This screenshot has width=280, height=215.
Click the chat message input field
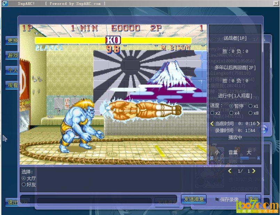98,198
